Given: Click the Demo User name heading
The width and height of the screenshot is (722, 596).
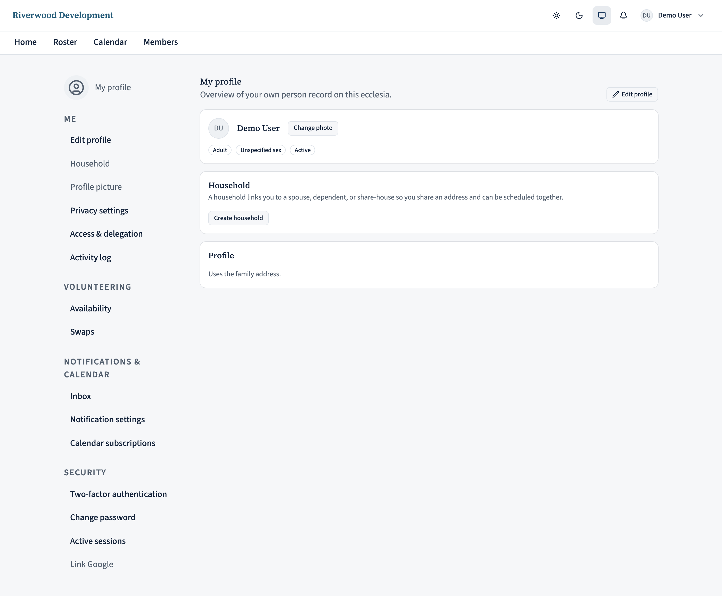Looking at the screenshot, I should (x=258, y=128).
